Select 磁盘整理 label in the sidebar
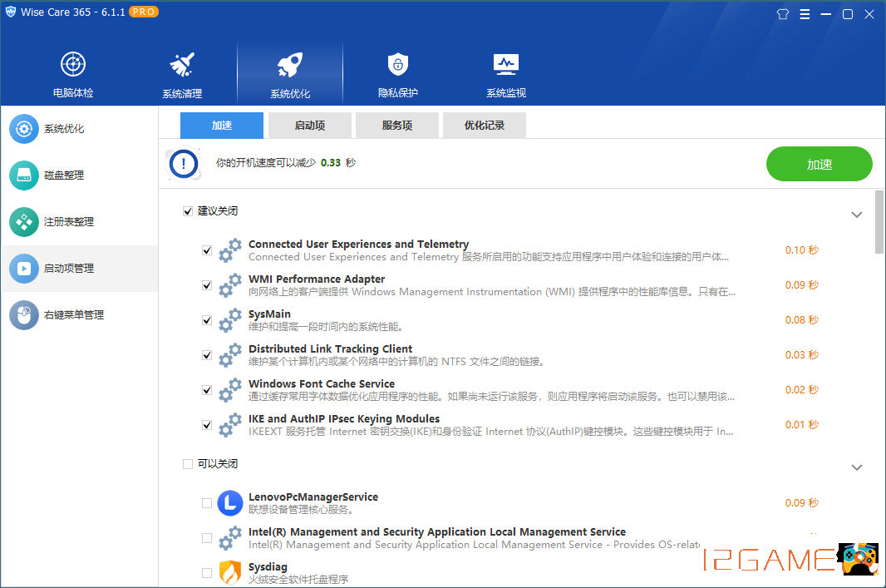Screen dimensions: 886x588 click(x=64, y=175)
